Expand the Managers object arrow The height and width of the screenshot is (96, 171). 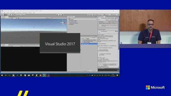tap(69, 24)
